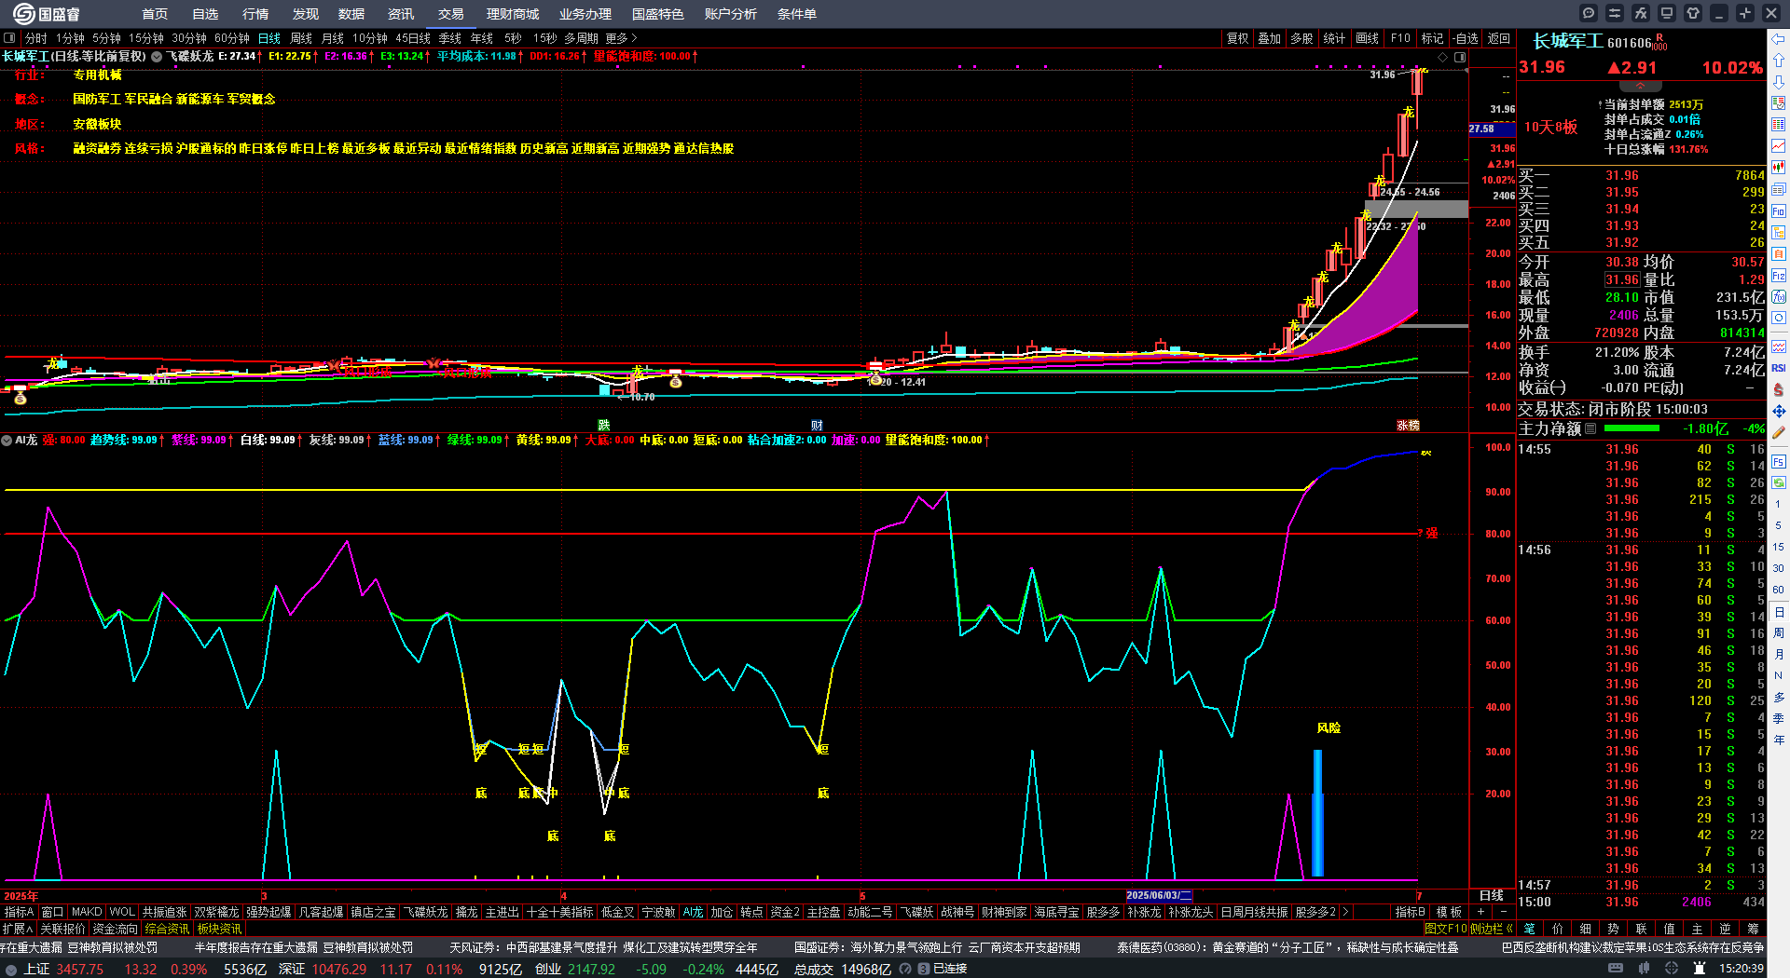Open the skin shirt icon in title bar
The image size is (1790, 978).
[1693, 13]
